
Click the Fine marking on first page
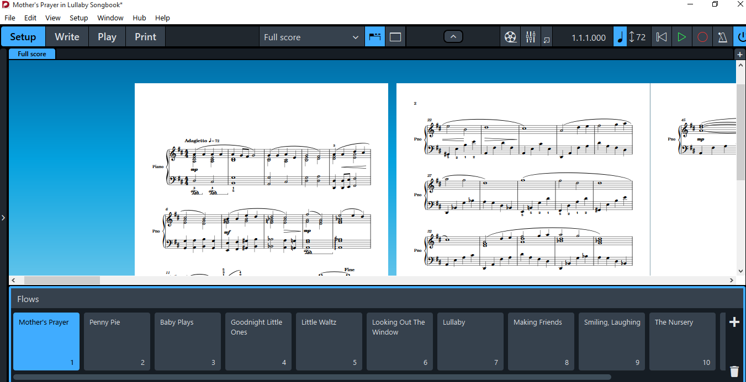349,270
